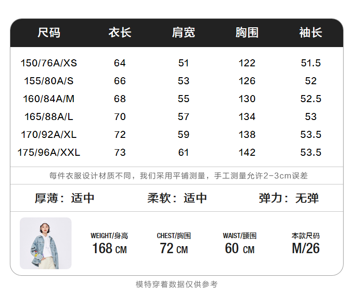353x288 pixels.
Task: Click garment length 73 in XXL row
Action: pos(120,152)
